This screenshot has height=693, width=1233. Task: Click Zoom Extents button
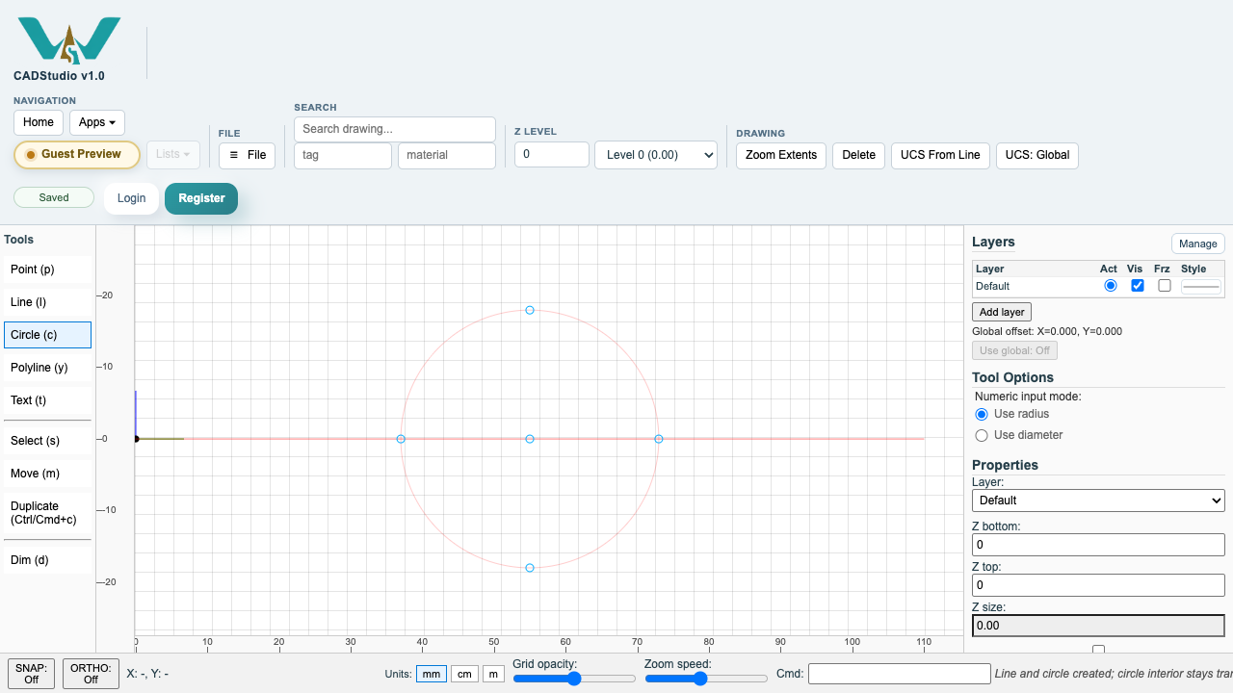click(781, 155)
